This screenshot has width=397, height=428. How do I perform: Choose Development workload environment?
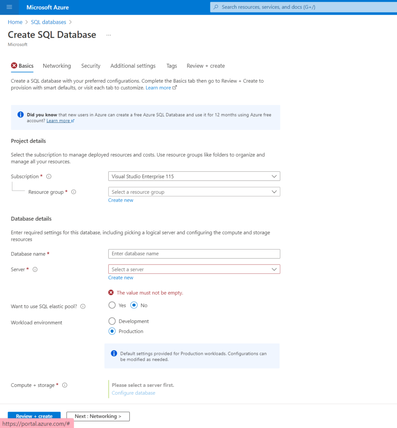112,321
